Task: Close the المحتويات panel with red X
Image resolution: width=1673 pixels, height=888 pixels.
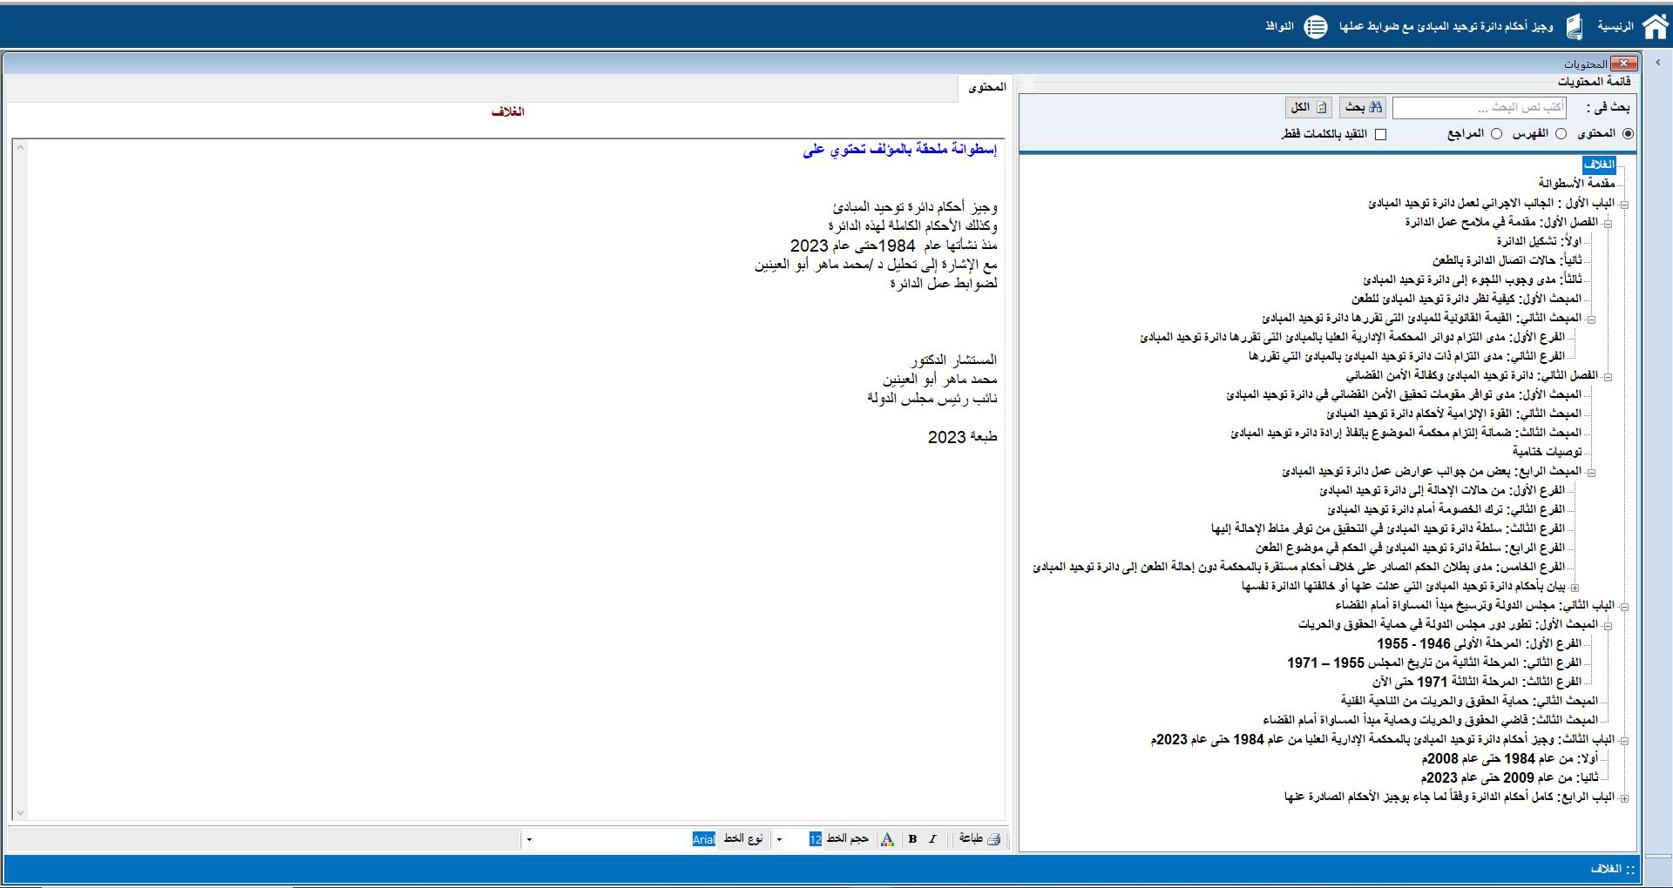Action: click(1624, 64)
